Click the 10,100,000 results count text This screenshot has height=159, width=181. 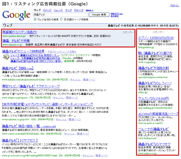coord(144,25)
